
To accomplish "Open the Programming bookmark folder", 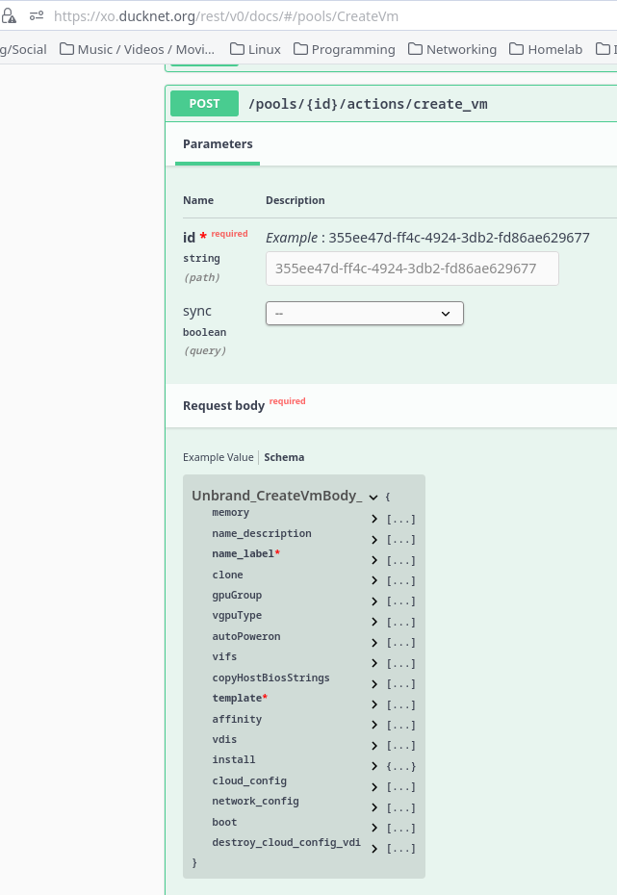I will [345, 50].
